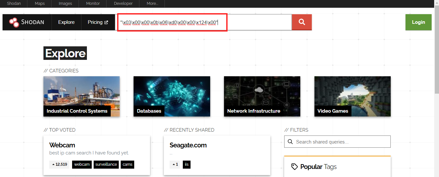Open Images in the top bar
This screenshot has width=439, height=177.
(65, 4)
